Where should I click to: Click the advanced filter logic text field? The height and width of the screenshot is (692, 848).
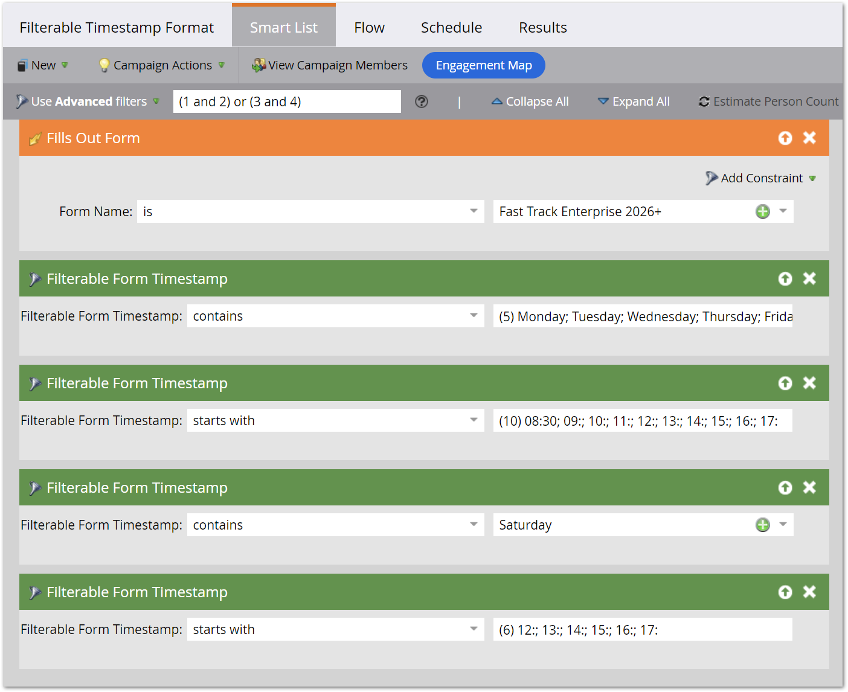[x=287, y=101]
